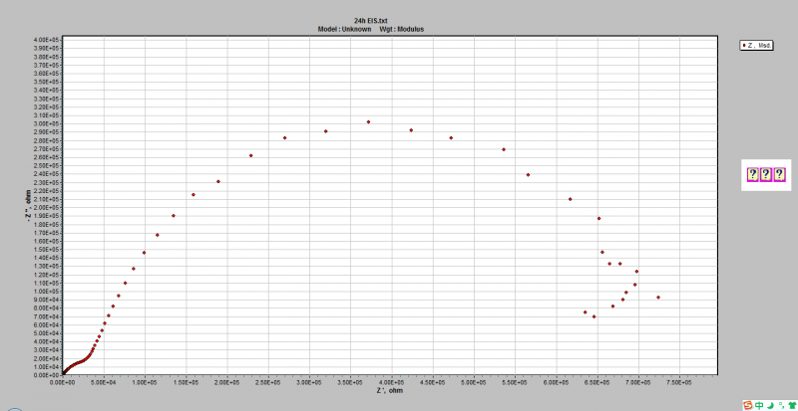Viewport: 798px width, 411px height.
Task: Toggle the punctuation mode IME icon
Action: point(780,405)
